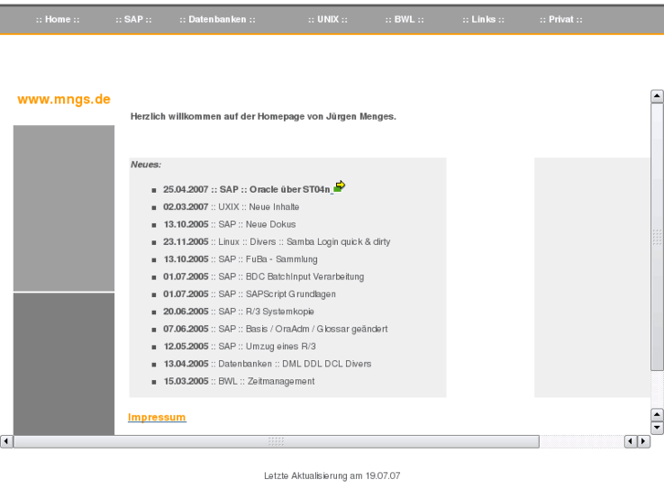Click the date 15.03.2005
This screenshot has height=498, width=664.
(186, 381)
